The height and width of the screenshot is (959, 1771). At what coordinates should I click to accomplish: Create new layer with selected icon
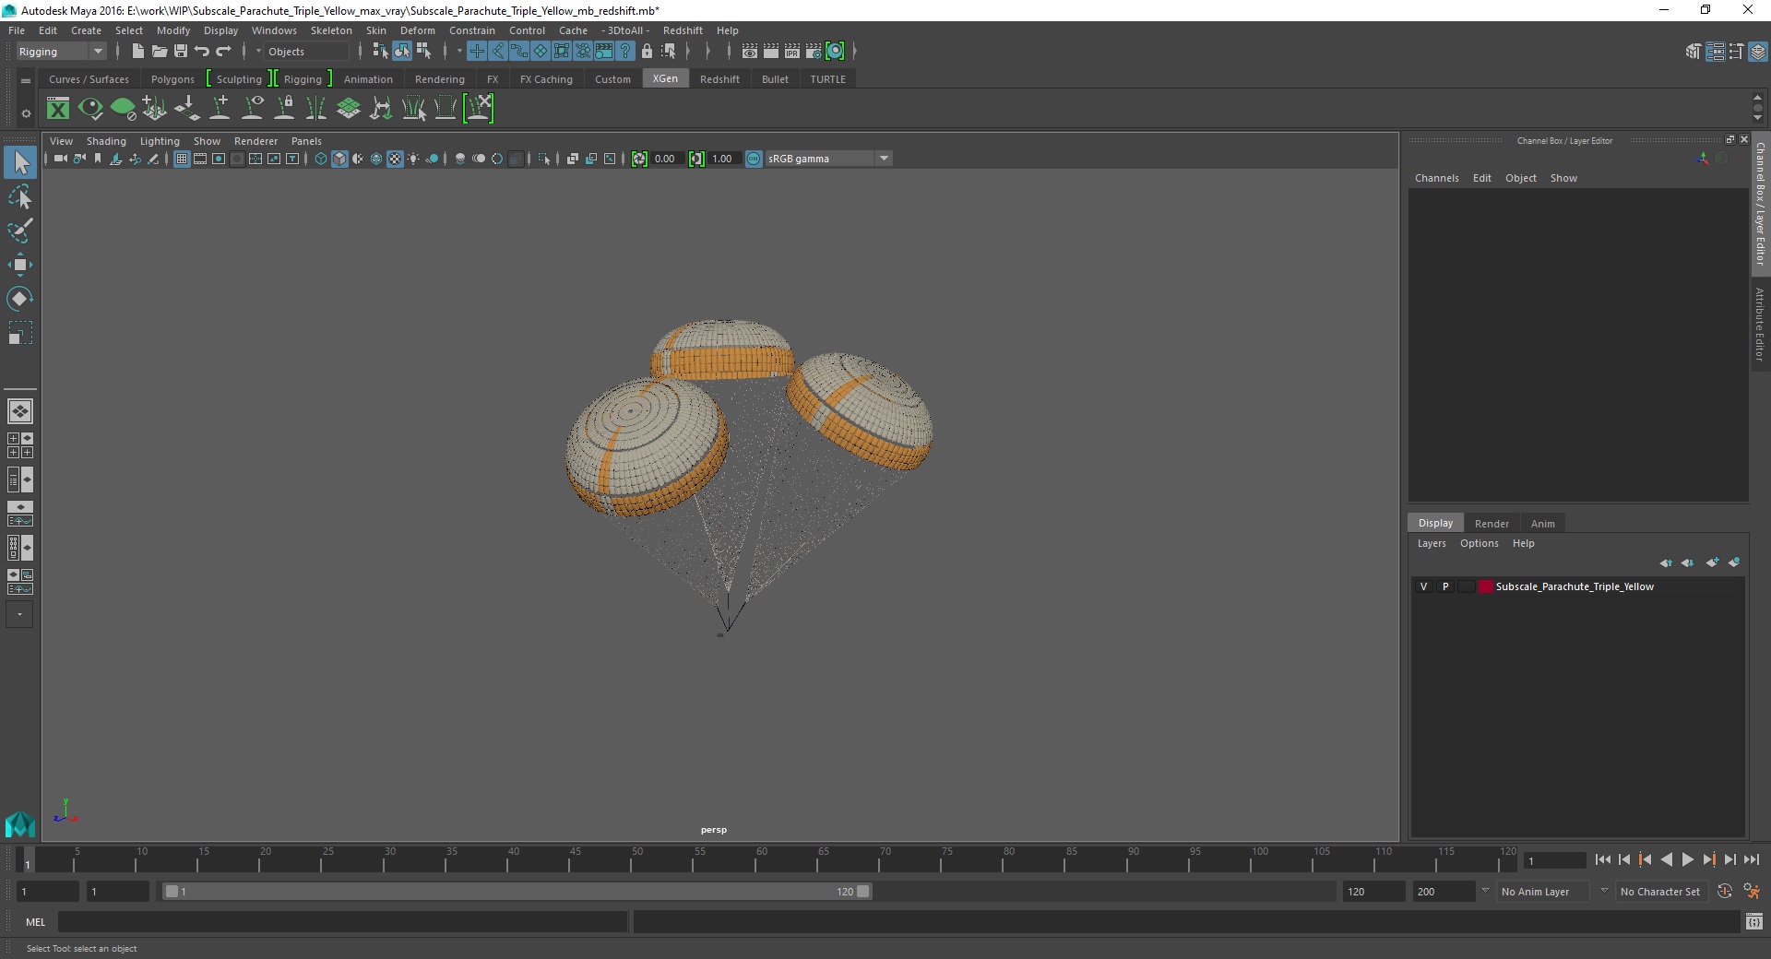(1734, 562)
